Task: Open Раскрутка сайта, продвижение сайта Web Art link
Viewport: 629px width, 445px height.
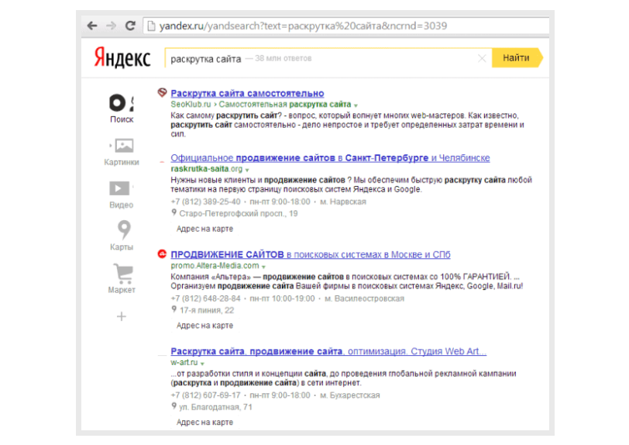Action: 328,351
